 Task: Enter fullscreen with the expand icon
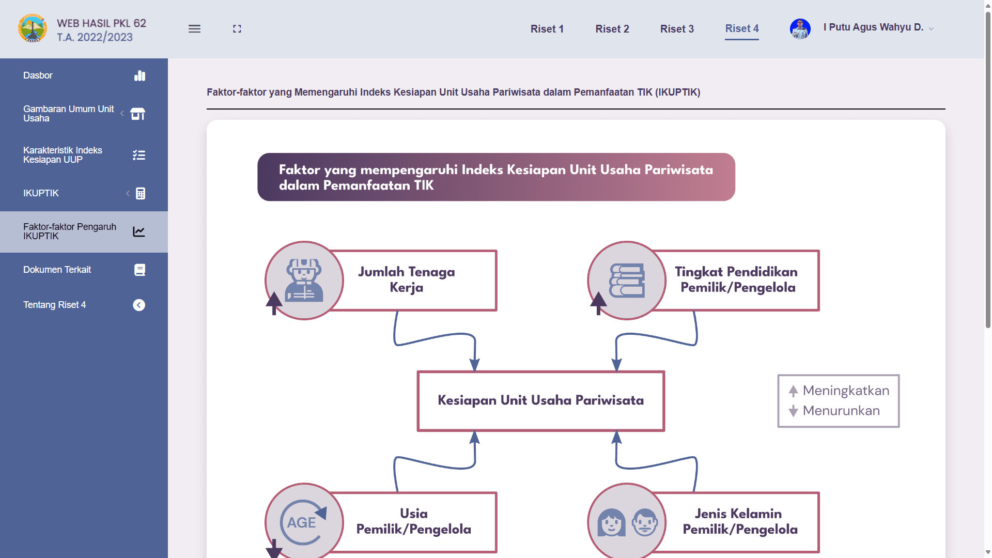237,29
